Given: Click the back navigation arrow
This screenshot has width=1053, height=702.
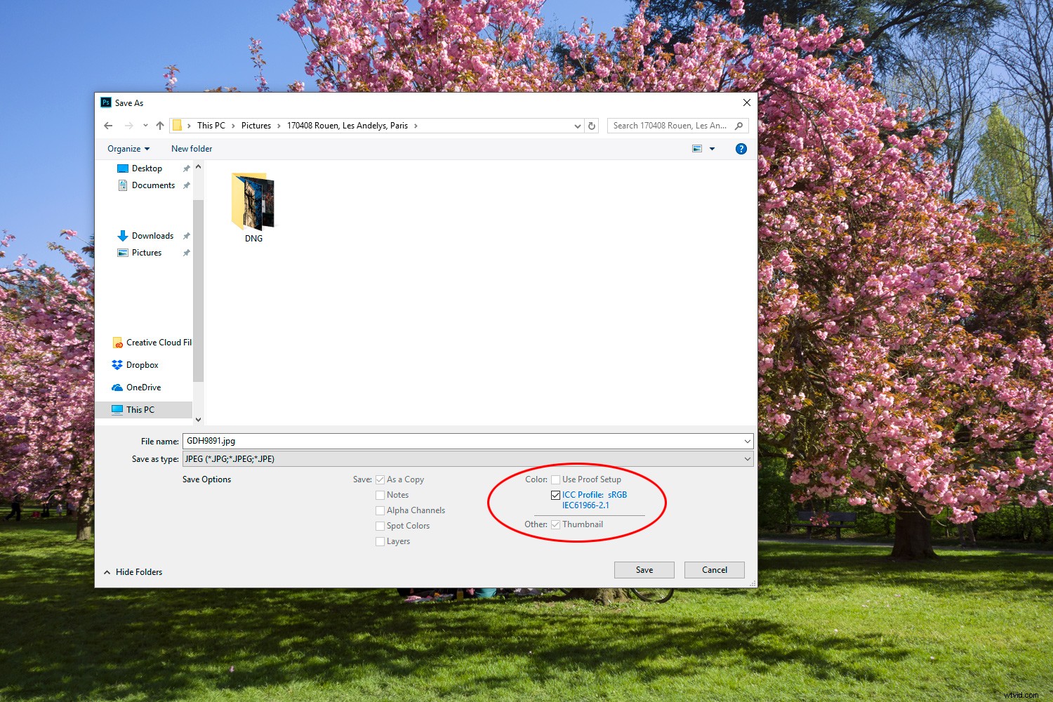Looking at the screenshot, I should [x=108, y=125].
